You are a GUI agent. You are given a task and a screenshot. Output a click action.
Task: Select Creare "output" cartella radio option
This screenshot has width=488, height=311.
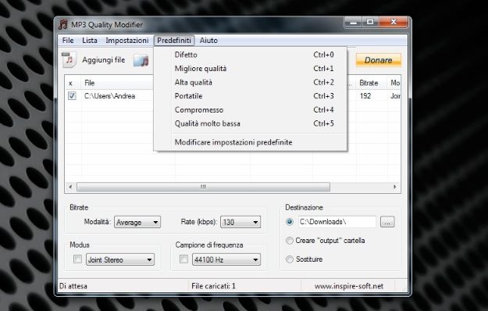290,241
